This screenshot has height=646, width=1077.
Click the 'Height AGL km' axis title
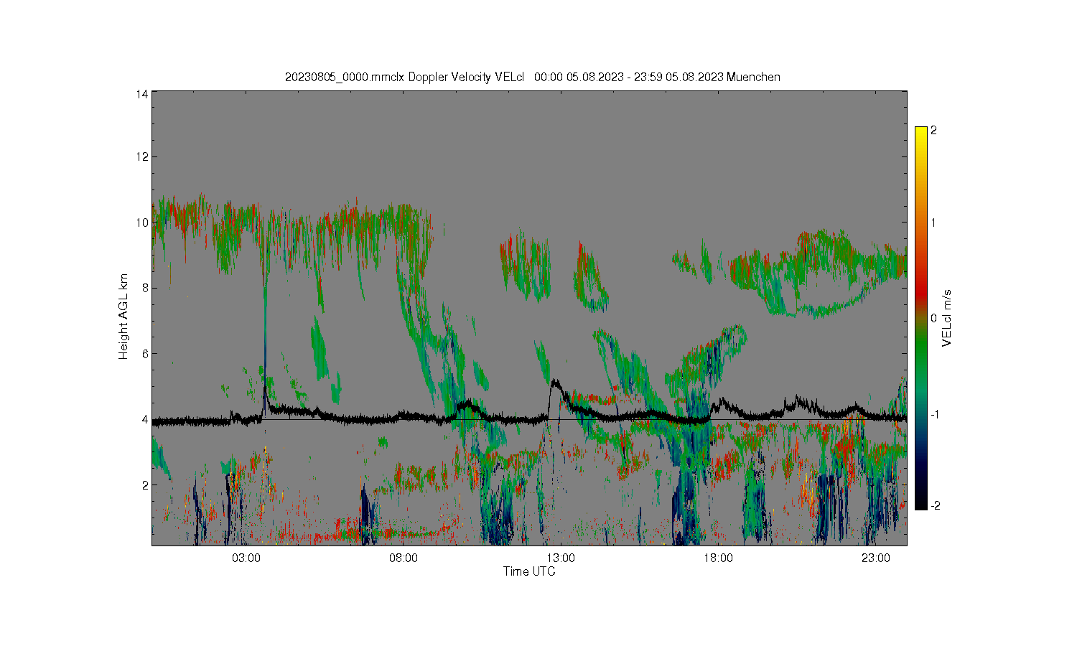(123, 317)
